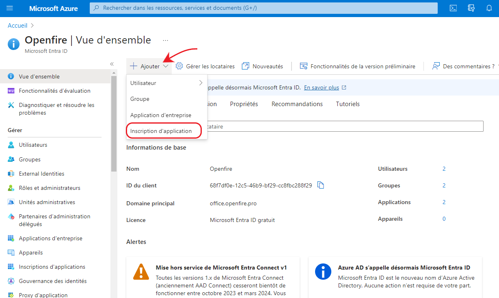The width and height of the screenshot is (499, 298).
Task: Open Groupes in the sidebar
Action: (30, 159)
